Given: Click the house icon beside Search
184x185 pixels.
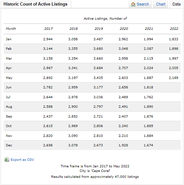Looking at the screenshot, I should [133, 4].
